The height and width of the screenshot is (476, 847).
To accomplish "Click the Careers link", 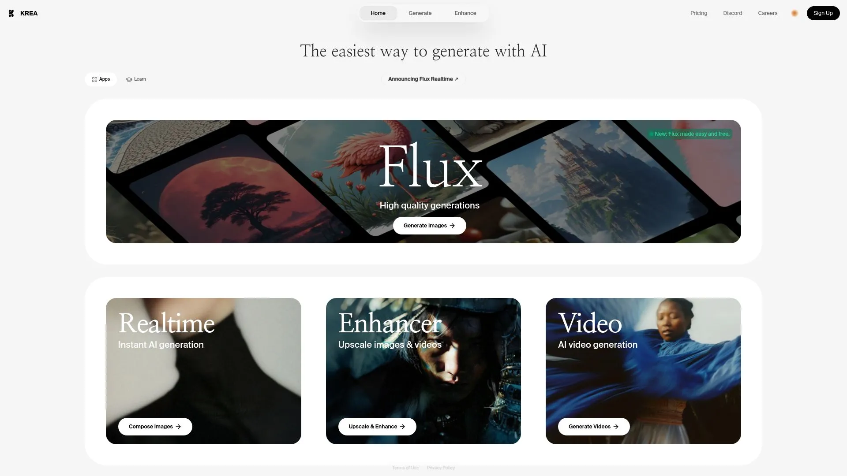I will [767, 13].
